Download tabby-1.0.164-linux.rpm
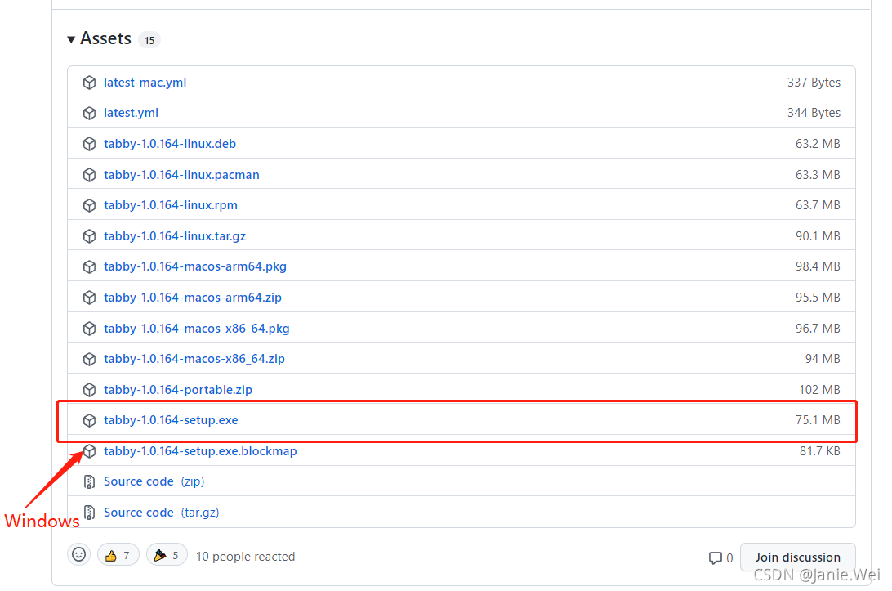 (x=171, y=205)
